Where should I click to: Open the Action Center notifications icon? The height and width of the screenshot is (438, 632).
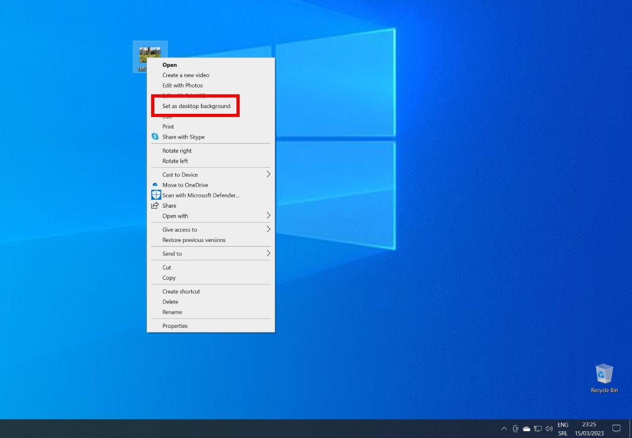tap(616, 429)
